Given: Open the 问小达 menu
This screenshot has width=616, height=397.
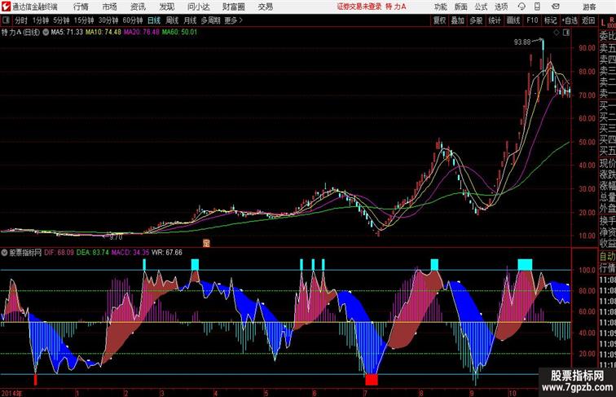Looking at the screenshot, I should pos(198,7).
